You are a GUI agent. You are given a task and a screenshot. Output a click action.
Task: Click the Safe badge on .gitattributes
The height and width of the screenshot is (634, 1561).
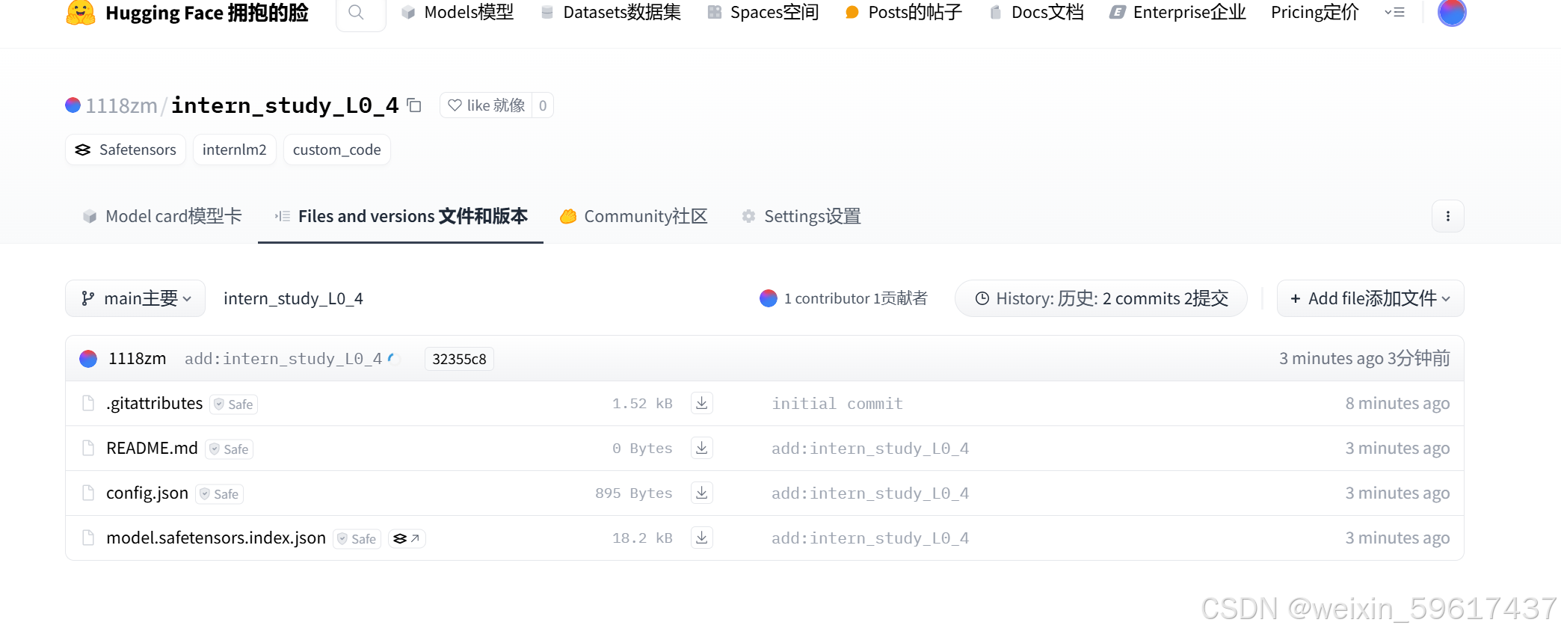[233, 404]
